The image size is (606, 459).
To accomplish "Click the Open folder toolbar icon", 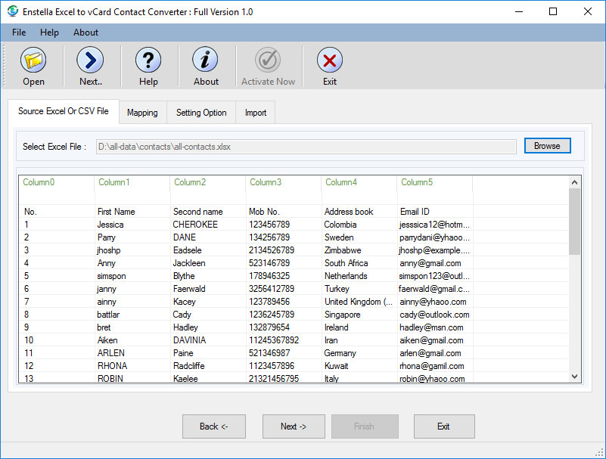I will pos(33,60).
